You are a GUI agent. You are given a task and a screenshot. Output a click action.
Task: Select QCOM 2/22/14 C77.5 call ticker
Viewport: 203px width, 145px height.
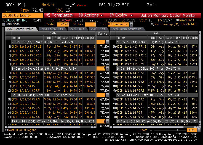(25, 117)
